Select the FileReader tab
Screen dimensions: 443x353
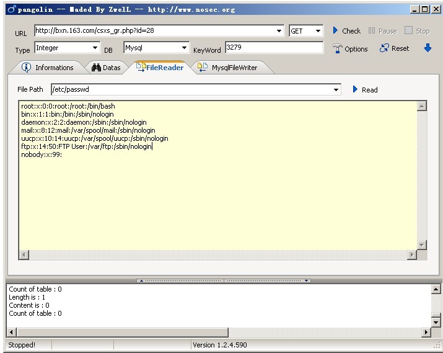click(x=160, y=68)
